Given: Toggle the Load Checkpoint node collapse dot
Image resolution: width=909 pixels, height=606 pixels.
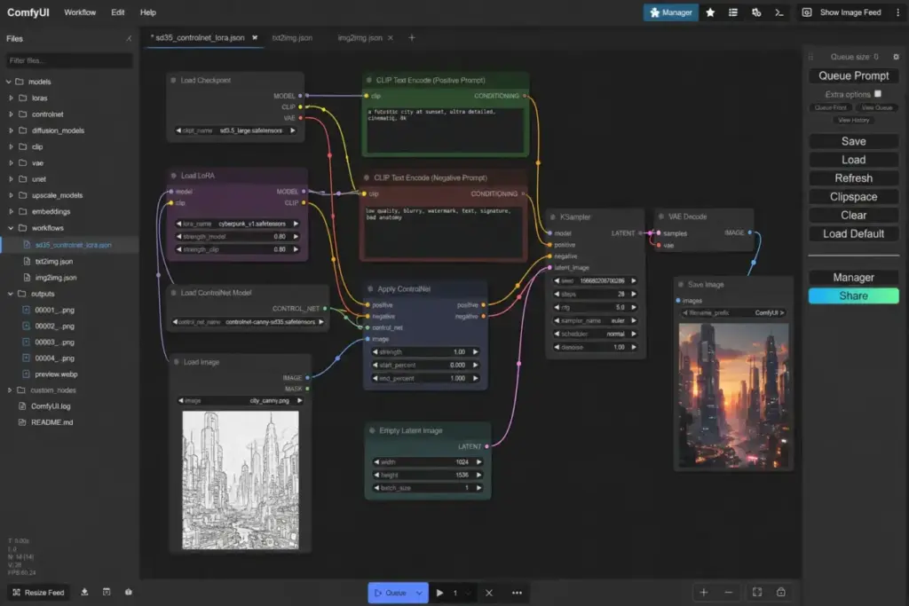Looking at the screenshot, I should tap(173, 80).
